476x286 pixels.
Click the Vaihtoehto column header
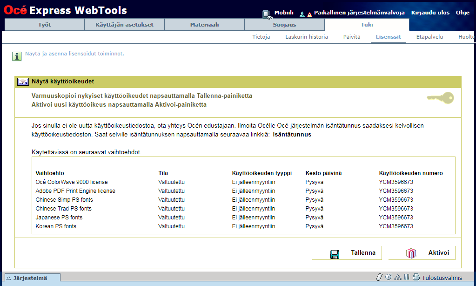[x=50, y=173]
